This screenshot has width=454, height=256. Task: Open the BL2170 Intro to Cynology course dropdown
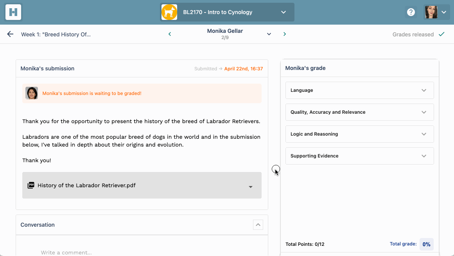tap(227, 12)
